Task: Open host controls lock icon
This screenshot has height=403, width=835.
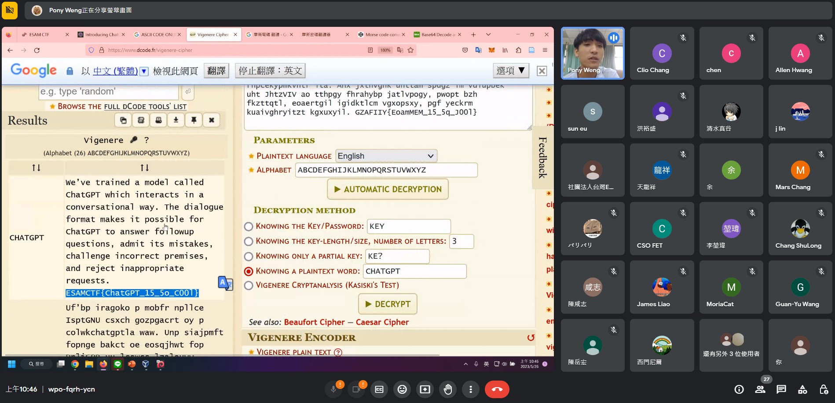Action: [x=824, y=389]
